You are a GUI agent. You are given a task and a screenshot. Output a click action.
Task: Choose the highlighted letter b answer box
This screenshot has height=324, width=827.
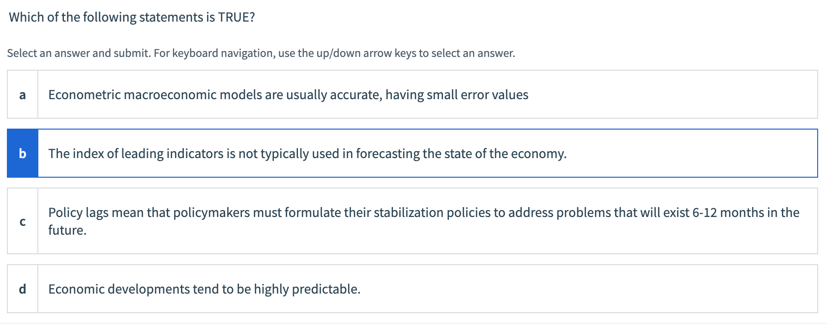tap(23, 154)
